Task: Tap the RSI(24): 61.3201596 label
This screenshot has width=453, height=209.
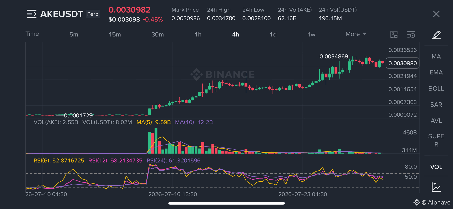Action: [173, 161]
